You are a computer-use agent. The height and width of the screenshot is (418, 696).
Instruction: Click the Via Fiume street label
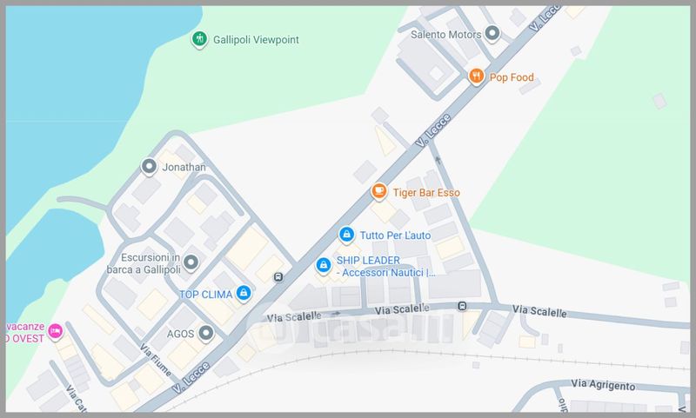tap(156, 360)
